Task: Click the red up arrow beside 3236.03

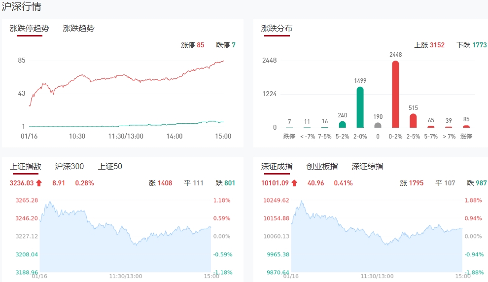Action: [x=39, y=183]
